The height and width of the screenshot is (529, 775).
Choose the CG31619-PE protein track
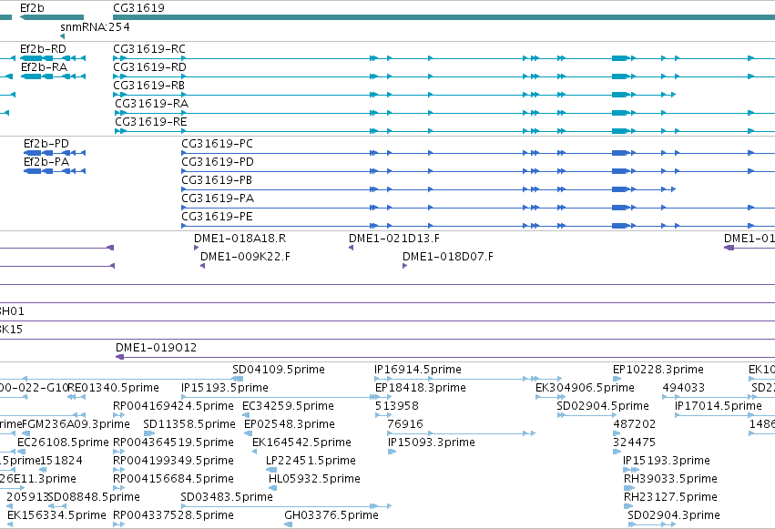217,217
